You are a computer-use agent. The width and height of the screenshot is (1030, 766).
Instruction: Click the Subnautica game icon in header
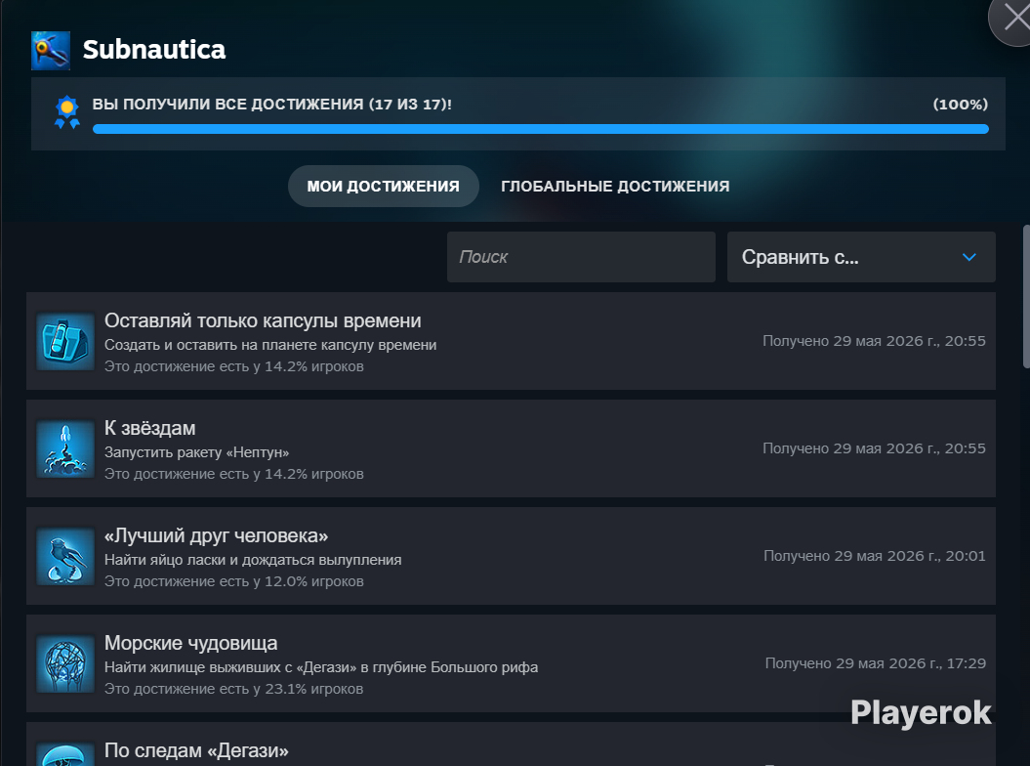[51, 51]
